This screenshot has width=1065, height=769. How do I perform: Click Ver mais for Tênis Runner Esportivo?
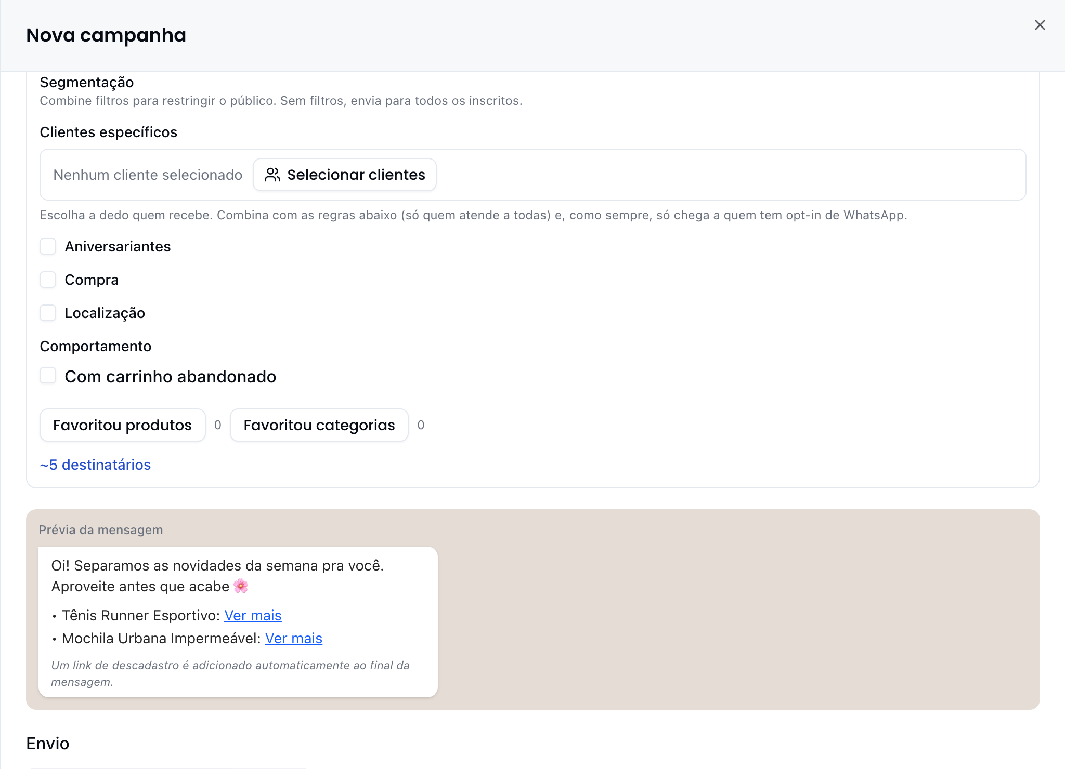click(253, 616)
